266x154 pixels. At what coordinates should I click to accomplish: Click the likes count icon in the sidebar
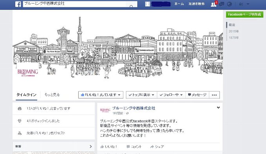click(20, 109)
